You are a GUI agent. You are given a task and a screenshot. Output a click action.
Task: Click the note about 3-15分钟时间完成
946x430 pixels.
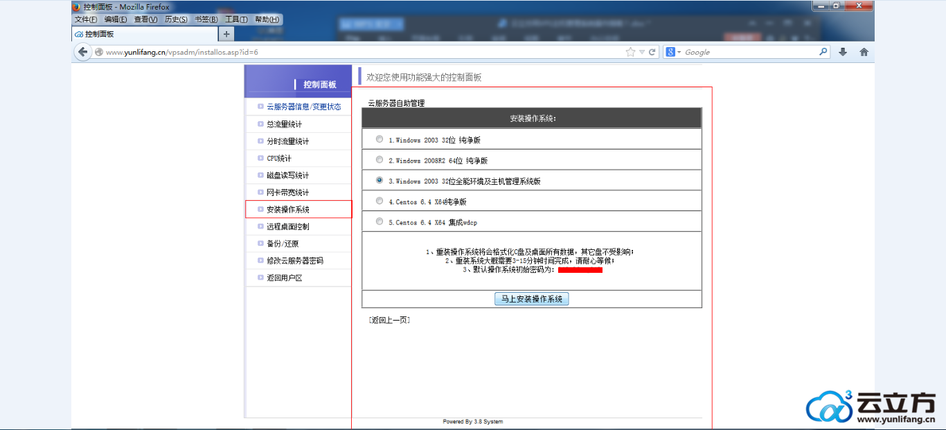530,261
